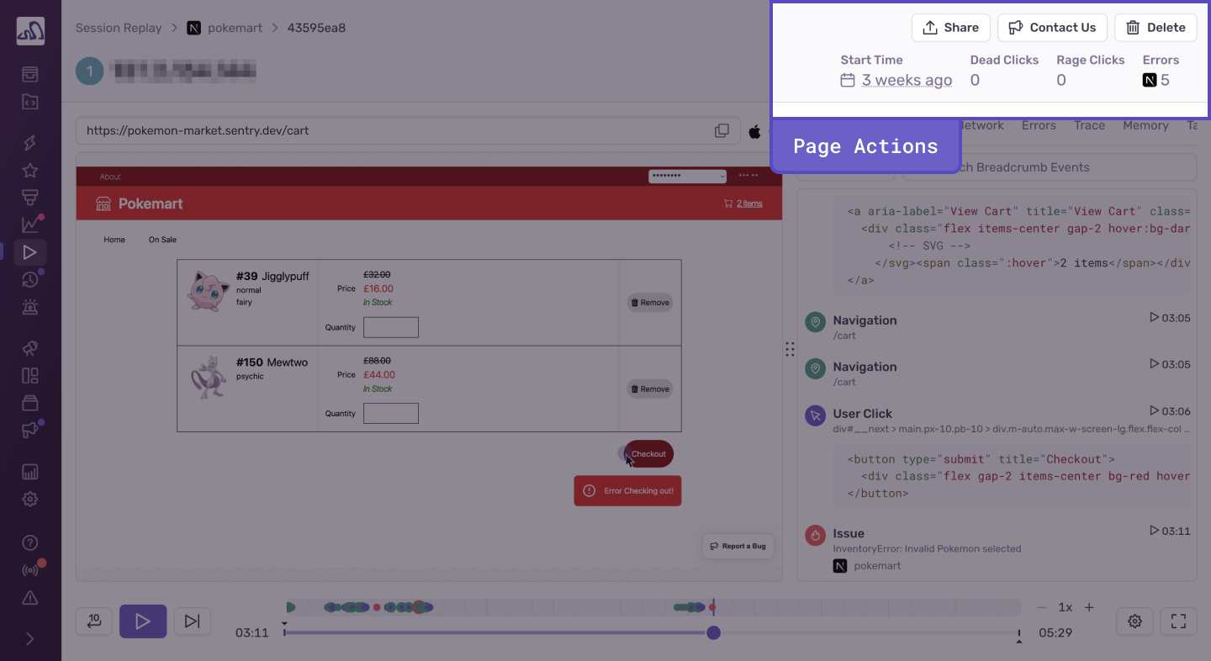Delete this replay with the trash button
1211x661 pixels.
(x=1155, y=28)
